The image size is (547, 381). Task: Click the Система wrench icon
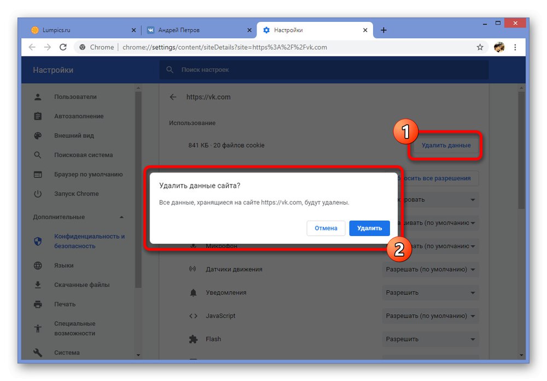38,353
